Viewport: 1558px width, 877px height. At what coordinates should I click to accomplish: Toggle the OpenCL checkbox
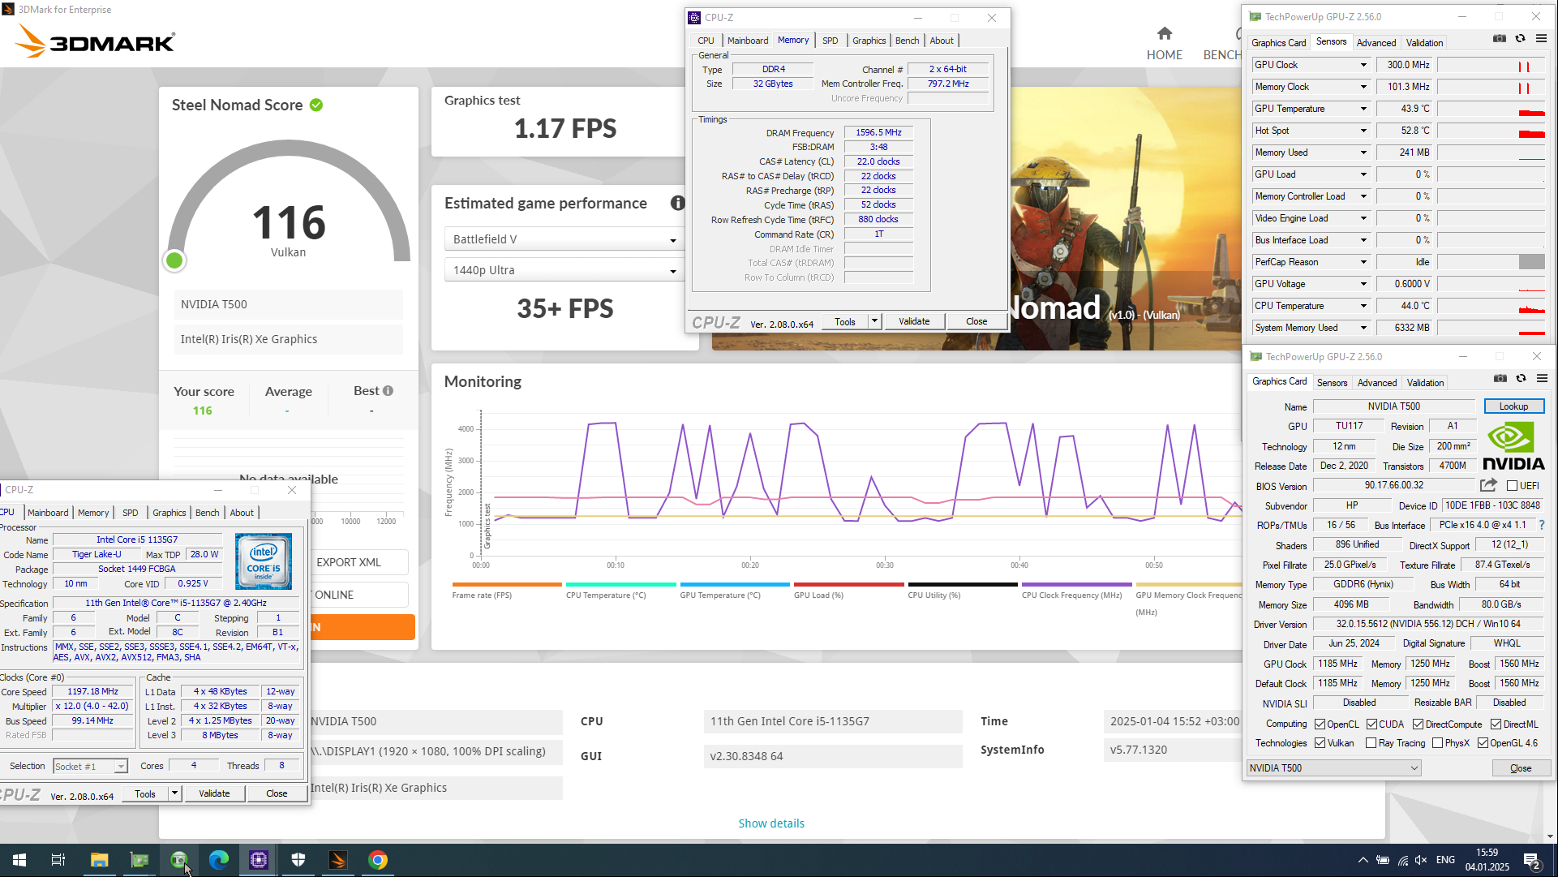pos(1320,724)
